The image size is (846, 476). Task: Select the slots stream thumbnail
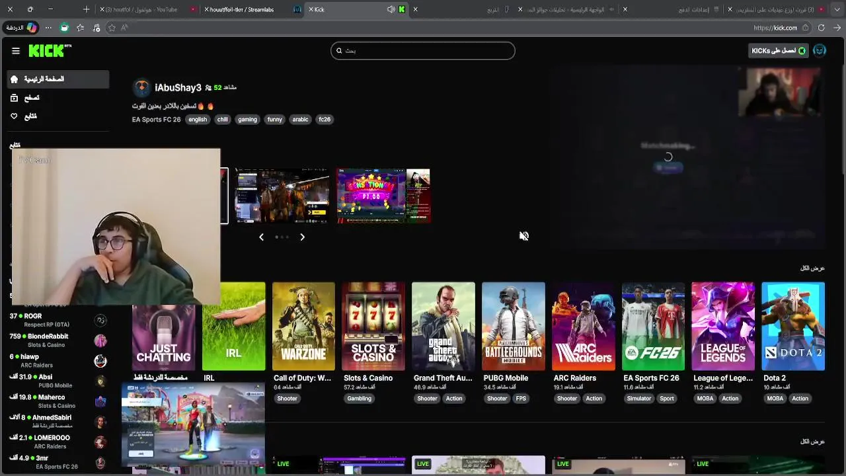tap(383, 196)
